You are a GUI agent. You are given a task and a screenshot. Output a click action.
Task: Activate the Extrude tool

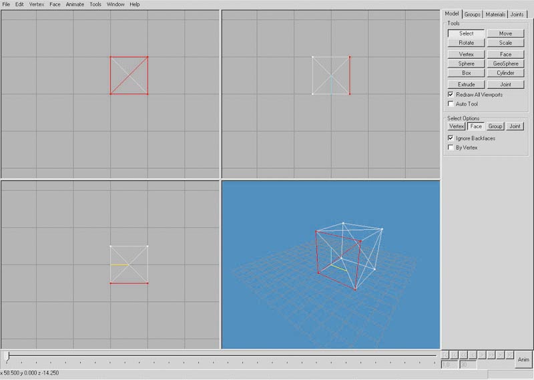[x=466, y=85]
